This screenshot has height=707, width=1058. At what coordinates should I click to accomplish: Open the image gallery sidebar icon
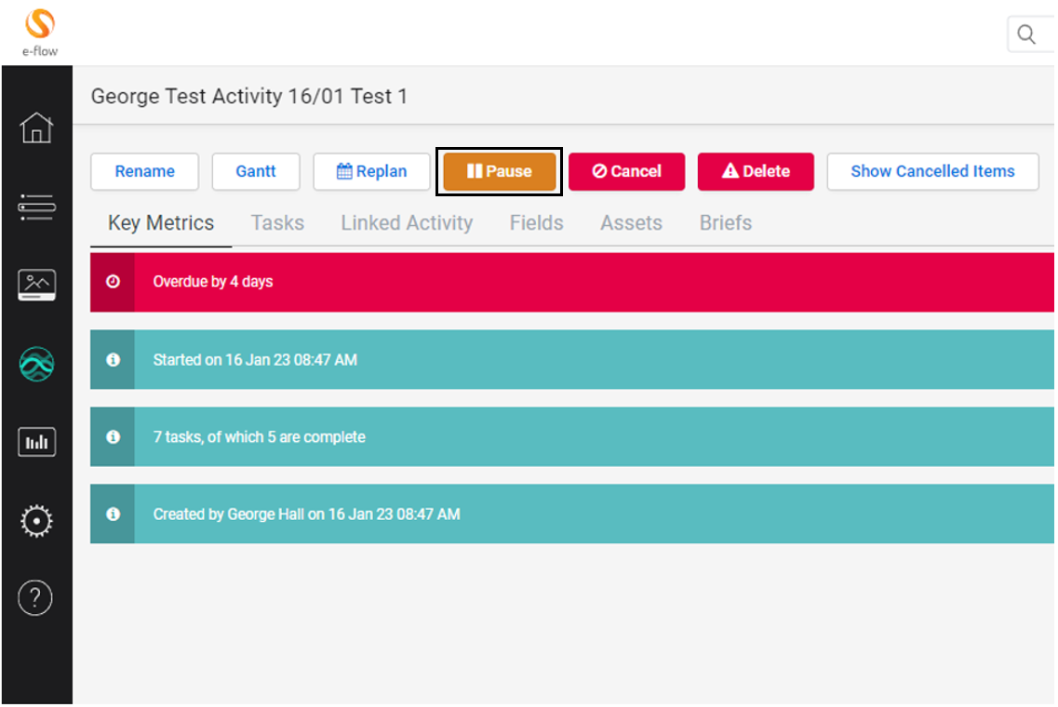pos(37,285)
